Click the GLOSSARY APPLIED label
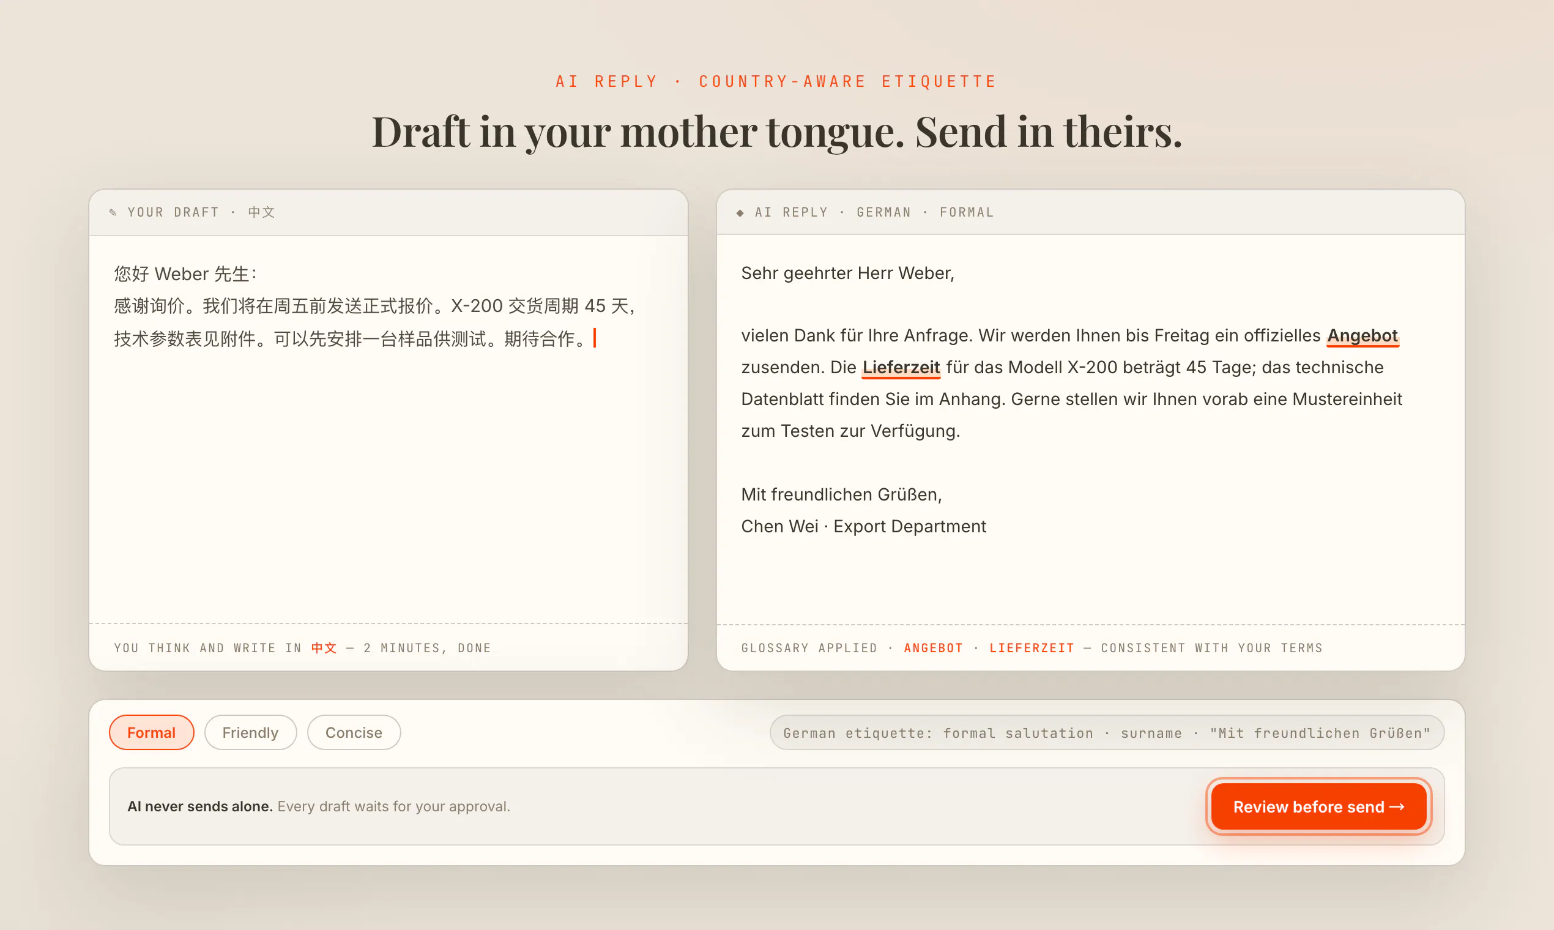 click(x=809, y=648)
